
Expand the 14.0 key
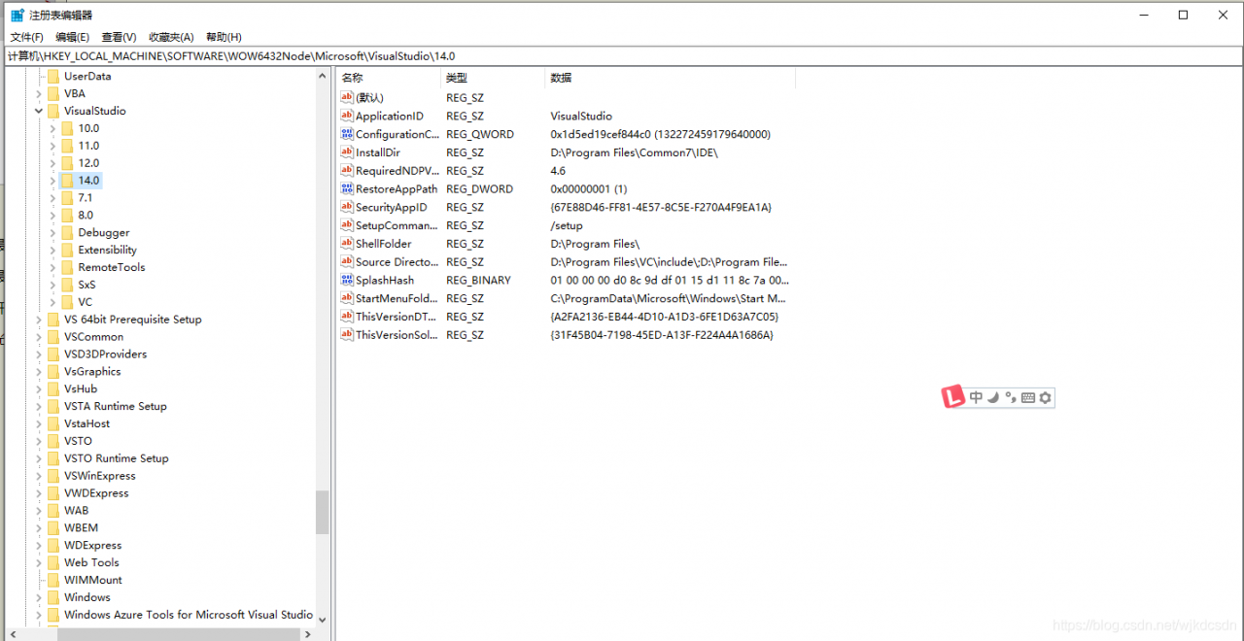click(x=52, y=181)
